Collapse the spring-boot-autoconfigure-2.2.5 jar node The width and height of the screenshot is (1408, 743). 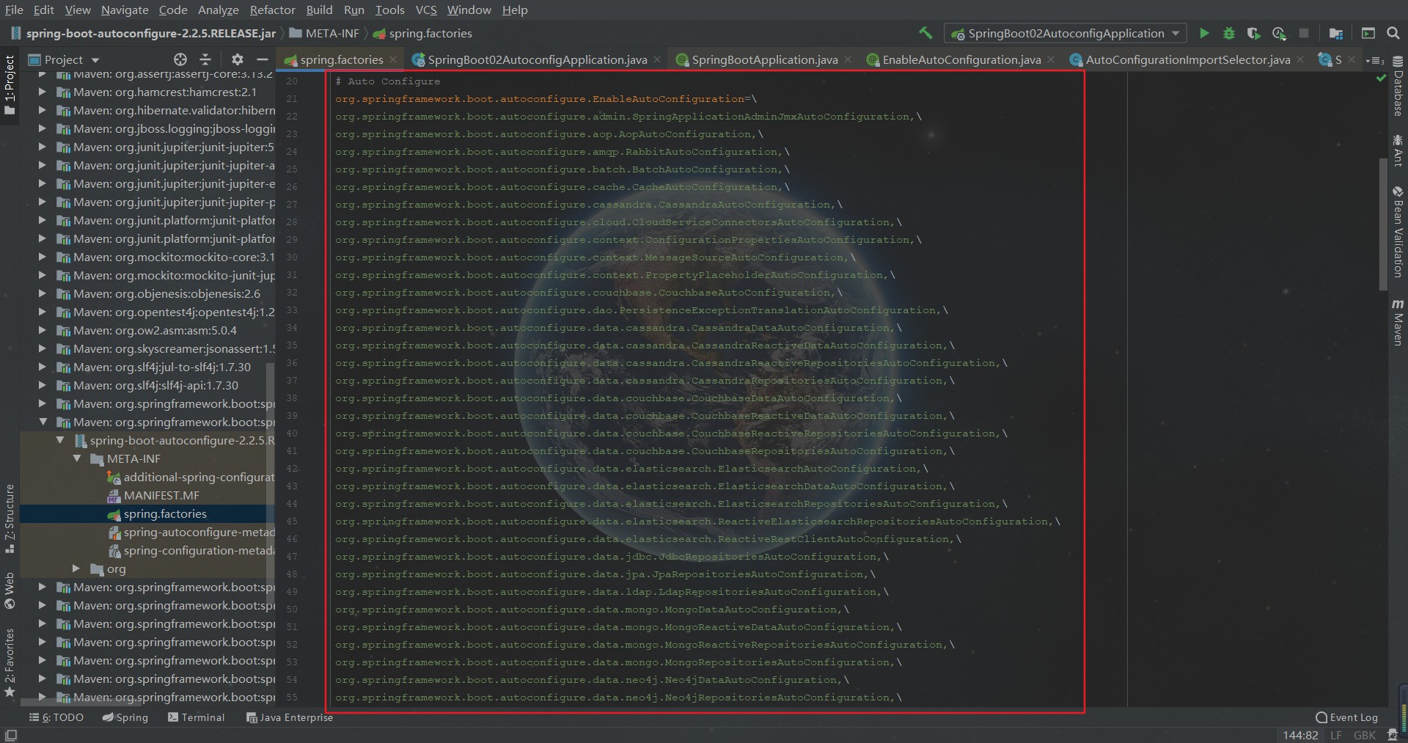click(x=60, y=440)
